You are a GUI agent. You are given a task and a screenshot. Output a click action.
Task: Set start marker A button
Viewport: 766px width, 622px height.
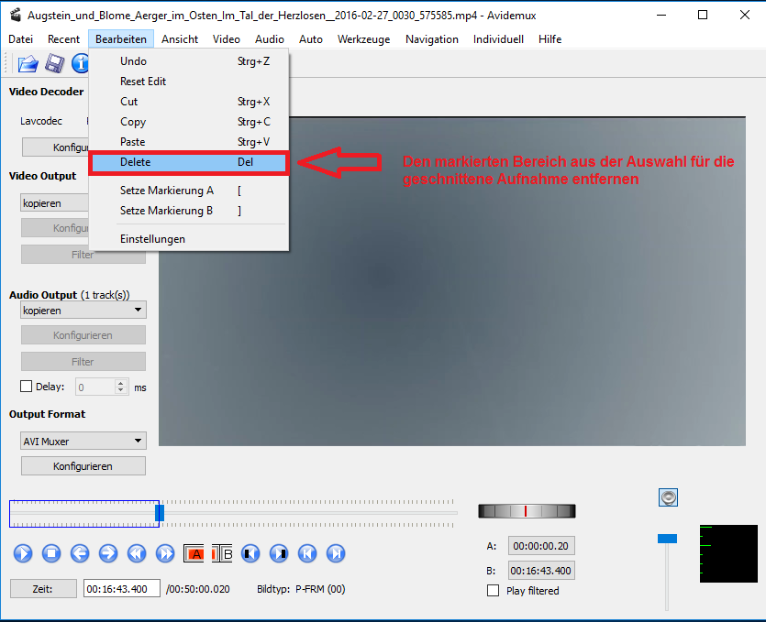pos(194,553)
